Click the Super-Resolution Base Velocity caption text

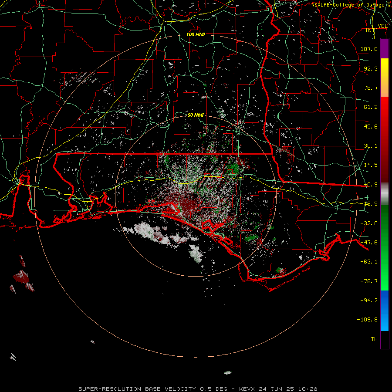coord(198,389)
